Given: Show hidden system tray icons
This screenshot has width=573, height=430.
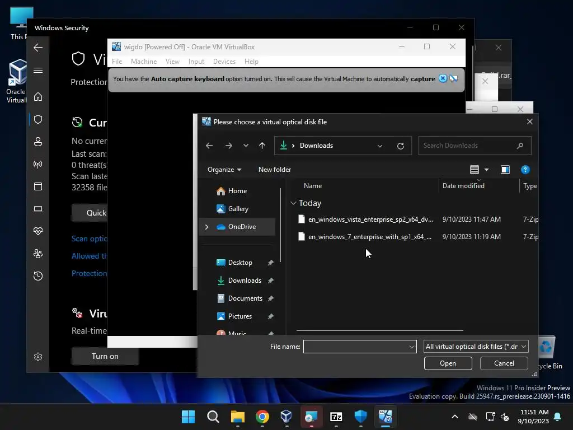Looking at the screenshot, I should click(x=455, y=417).
